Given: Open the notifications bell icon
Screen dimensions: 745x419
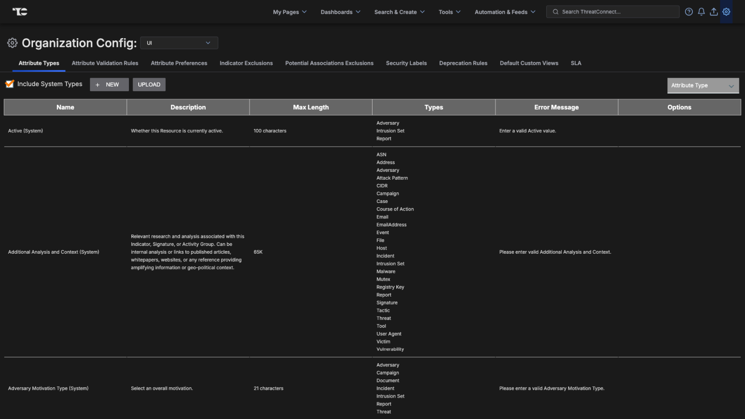Looking at the screenshot, I should pos(701,12).
